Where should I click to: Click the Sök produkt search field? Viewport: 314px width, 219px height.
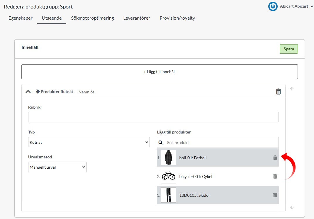click(221, 143)
